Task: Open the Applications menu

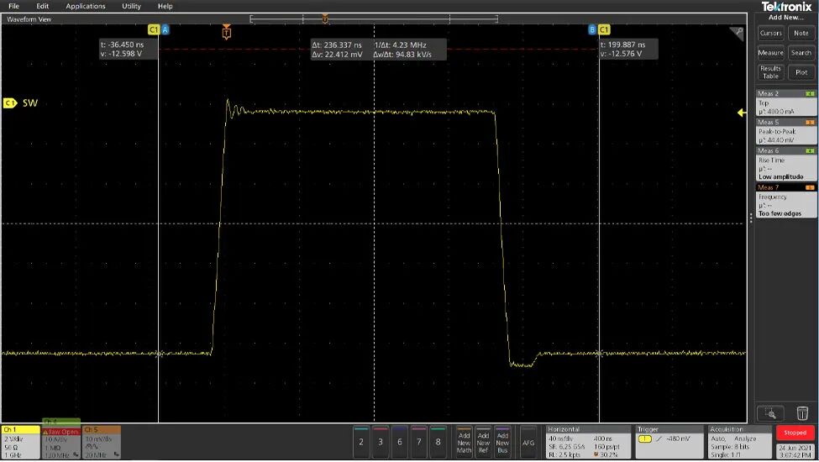Action: [x=85, y=6]
